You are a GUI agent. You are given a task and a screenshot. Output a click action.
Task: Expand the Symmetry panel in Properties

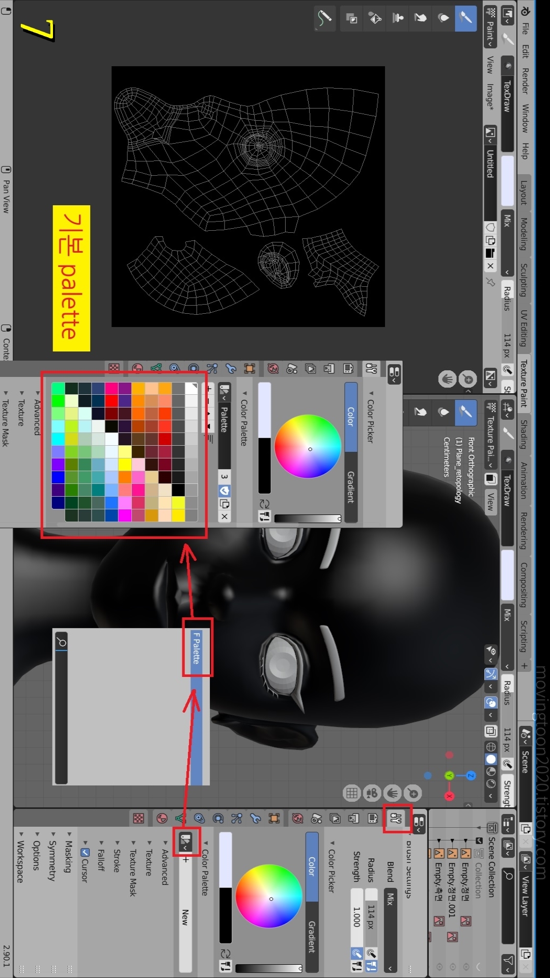pos(52,860)
